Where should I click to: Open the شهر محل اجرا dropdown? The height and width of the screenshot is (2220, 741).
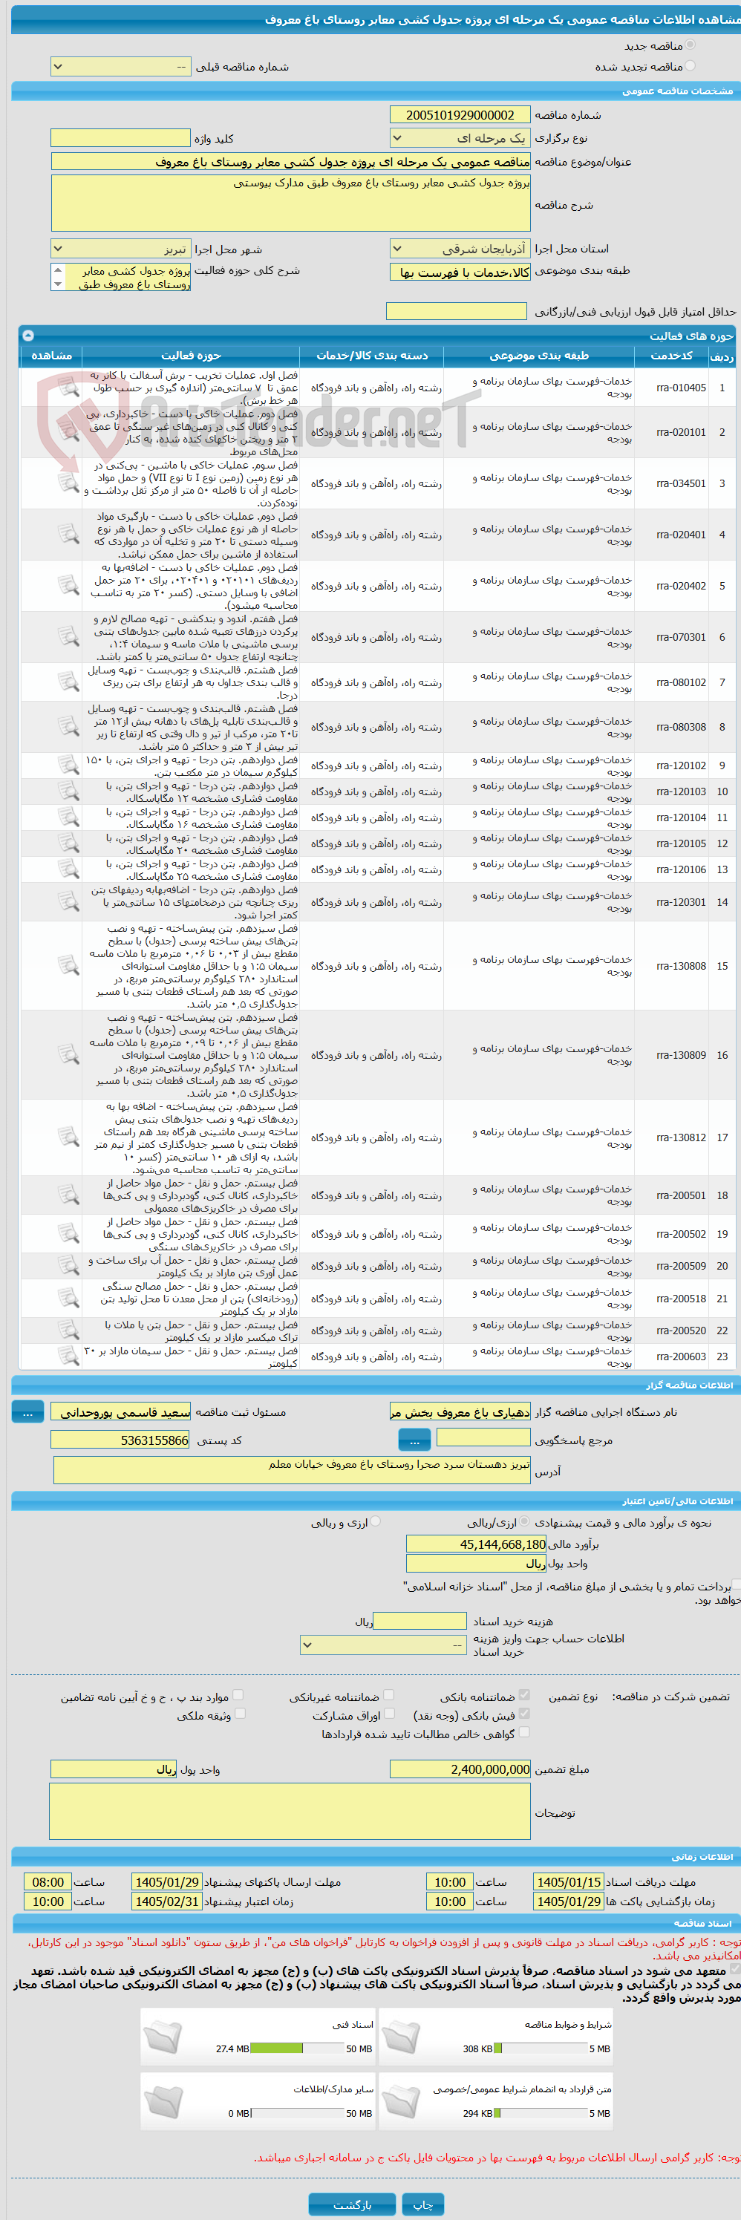pos(120,249)
